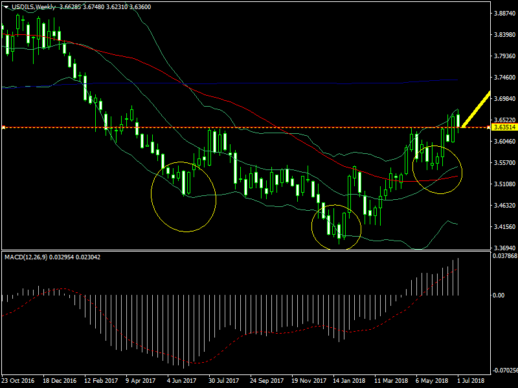Click the 3.41560 price axis label
Image resolution: width=518 pixels, height=388 pixels.
click(x=502, y=227)
